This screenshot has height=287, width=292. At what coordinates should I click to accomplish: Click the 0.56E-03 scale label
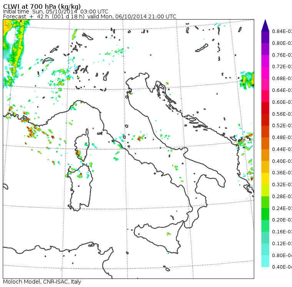click(282, 114)
